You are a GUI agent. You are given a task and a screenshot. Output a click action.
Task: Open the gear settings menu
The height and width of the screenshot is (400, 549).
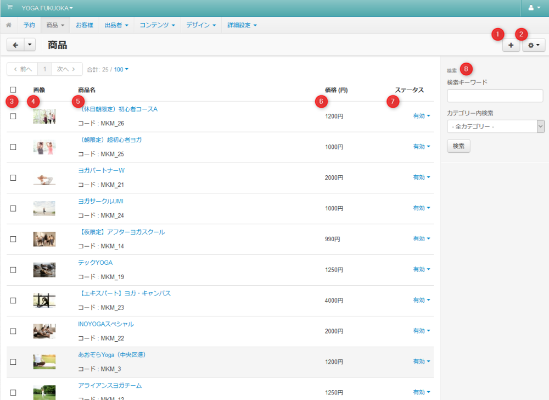point(534,45)
